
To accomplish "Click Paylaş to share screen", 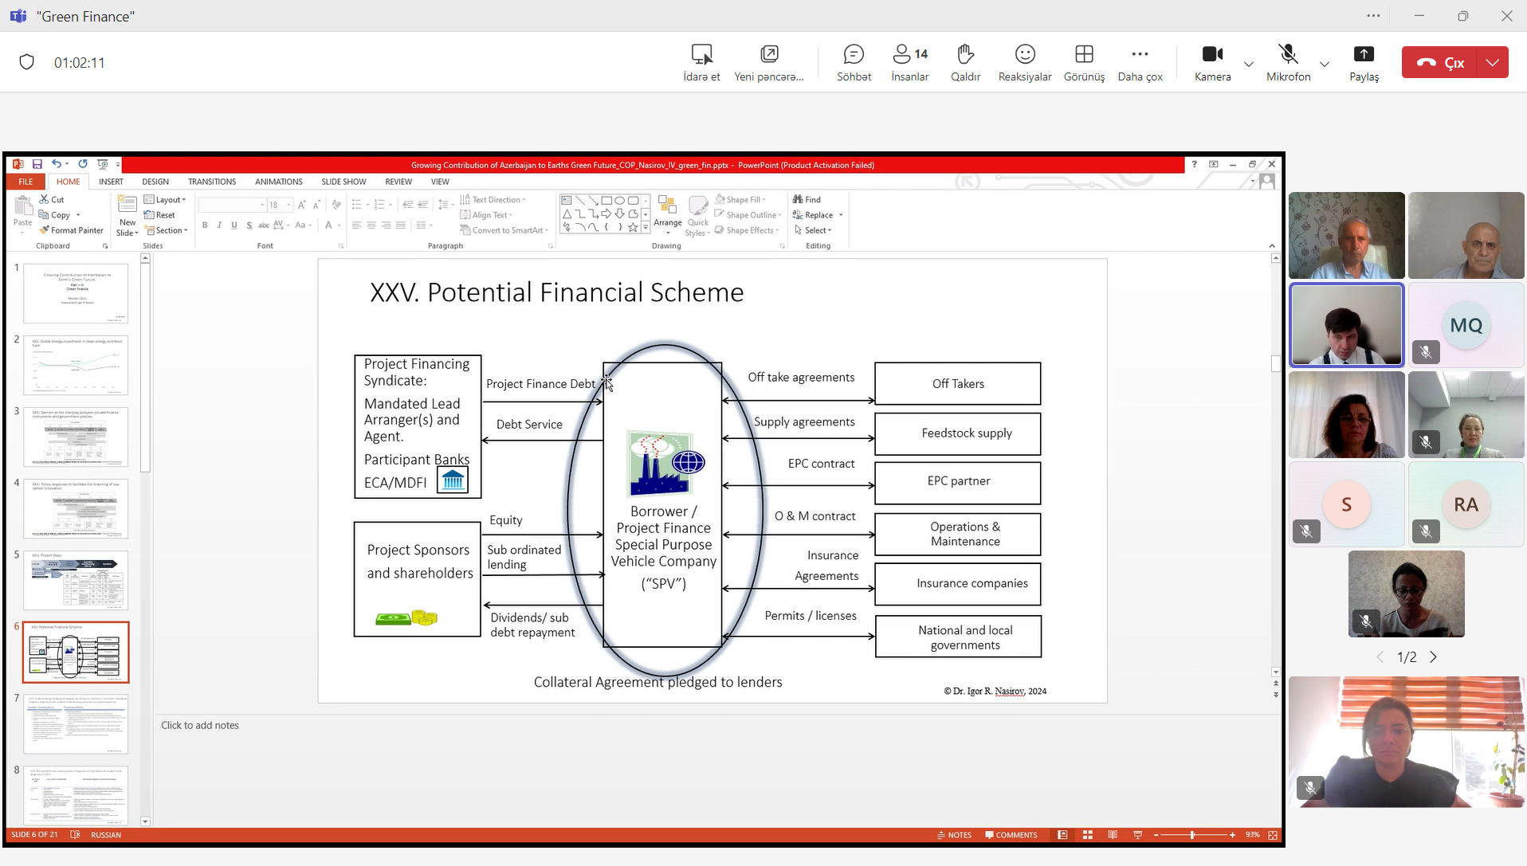I will [1364, 62].
